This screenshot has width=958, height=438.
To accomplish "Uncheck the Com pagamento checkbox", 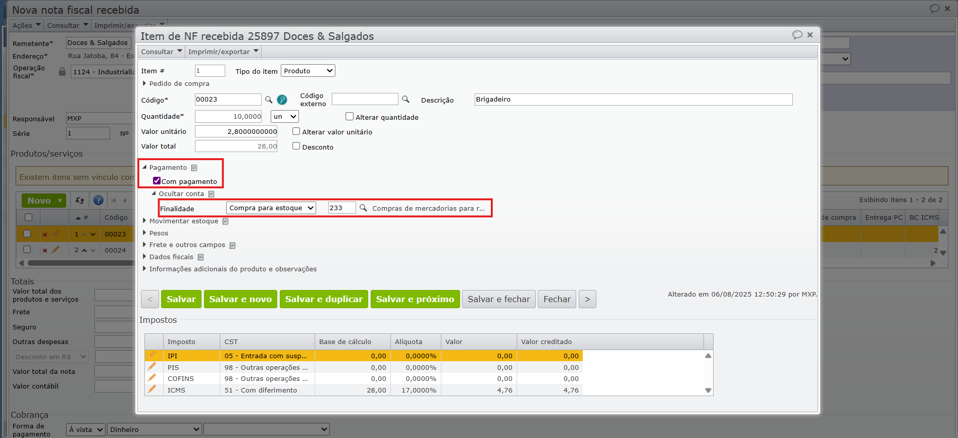I will (x=157, y=181).
